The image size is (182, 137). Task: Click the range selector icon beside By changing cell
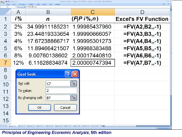pos(74,98)
